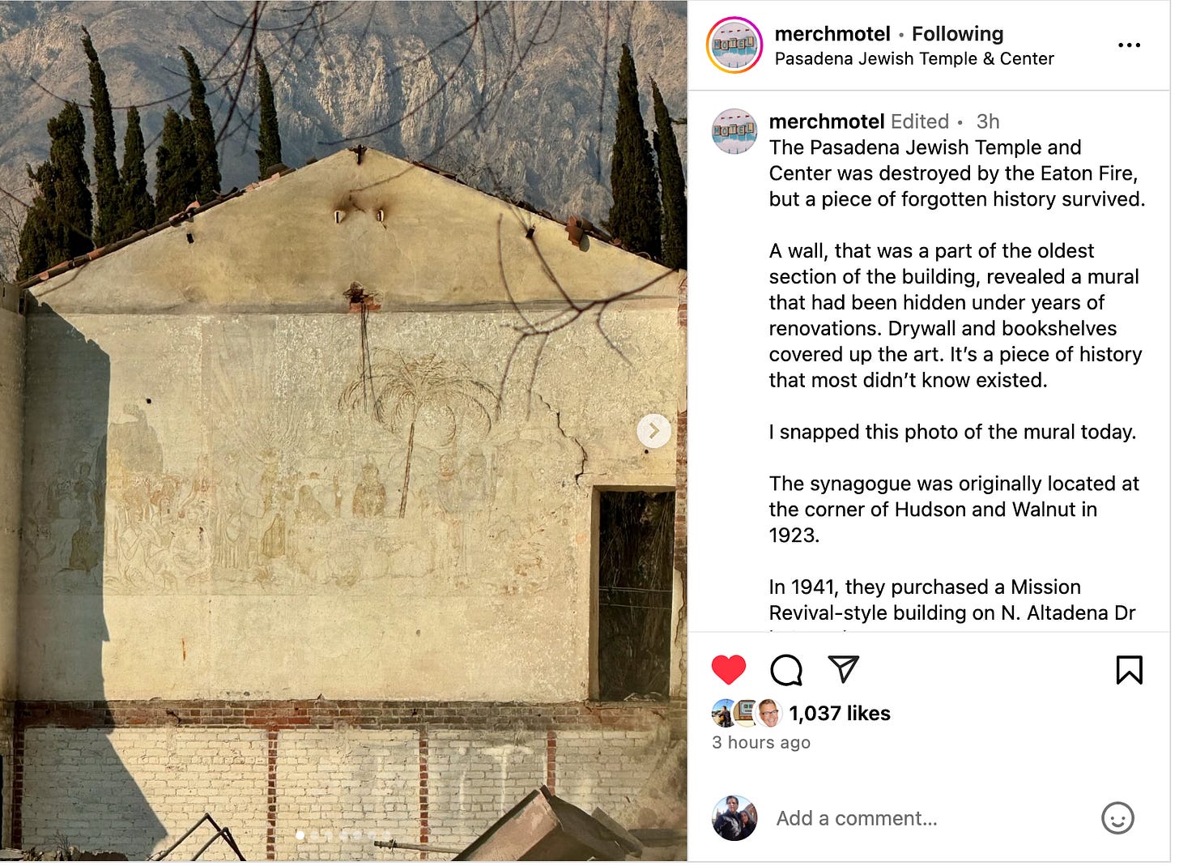This screenshot has width=1179, height=866.
Task: Click the Add a comment field
Action: click(931, 818)
